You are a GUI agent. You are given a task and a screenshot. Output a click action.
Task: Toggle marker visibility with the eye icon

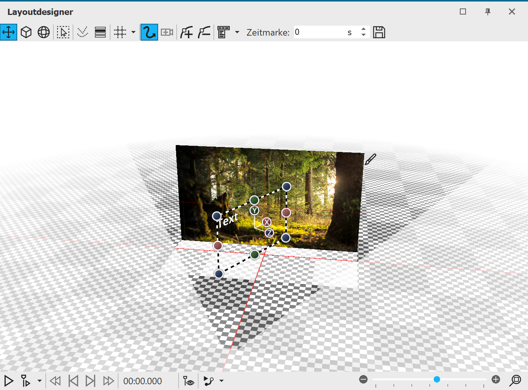188,381
